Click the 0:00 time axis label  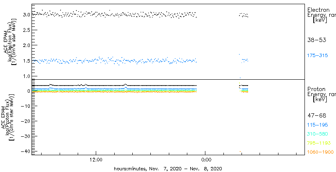(x=207, y=159)
